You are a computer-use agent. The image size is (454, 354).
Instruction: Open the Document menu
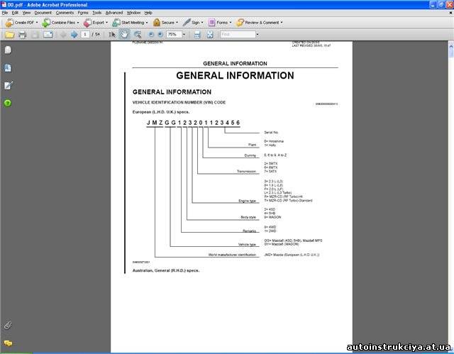tap(43, 13)
